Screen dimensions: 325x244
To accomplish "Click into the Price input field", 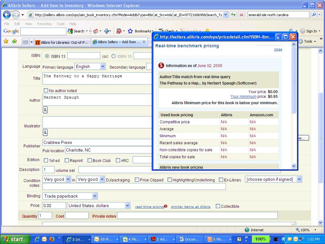I will click(x=54, y=206).
